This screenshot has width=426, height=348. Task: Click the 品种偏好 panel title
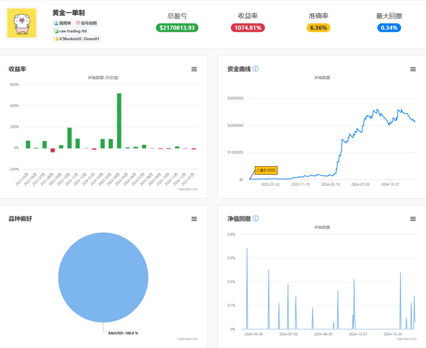pyautogui.click(x=20, y=219)
